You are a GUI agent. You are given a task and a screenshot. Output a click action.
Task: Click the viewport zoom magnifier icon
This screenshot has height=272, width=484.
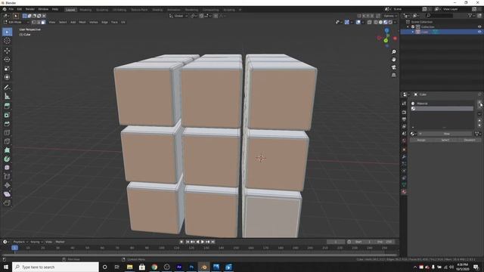pyautogui.click(x=393, y=52)
